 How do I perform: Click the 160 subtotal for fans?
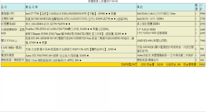click(202, 60)
